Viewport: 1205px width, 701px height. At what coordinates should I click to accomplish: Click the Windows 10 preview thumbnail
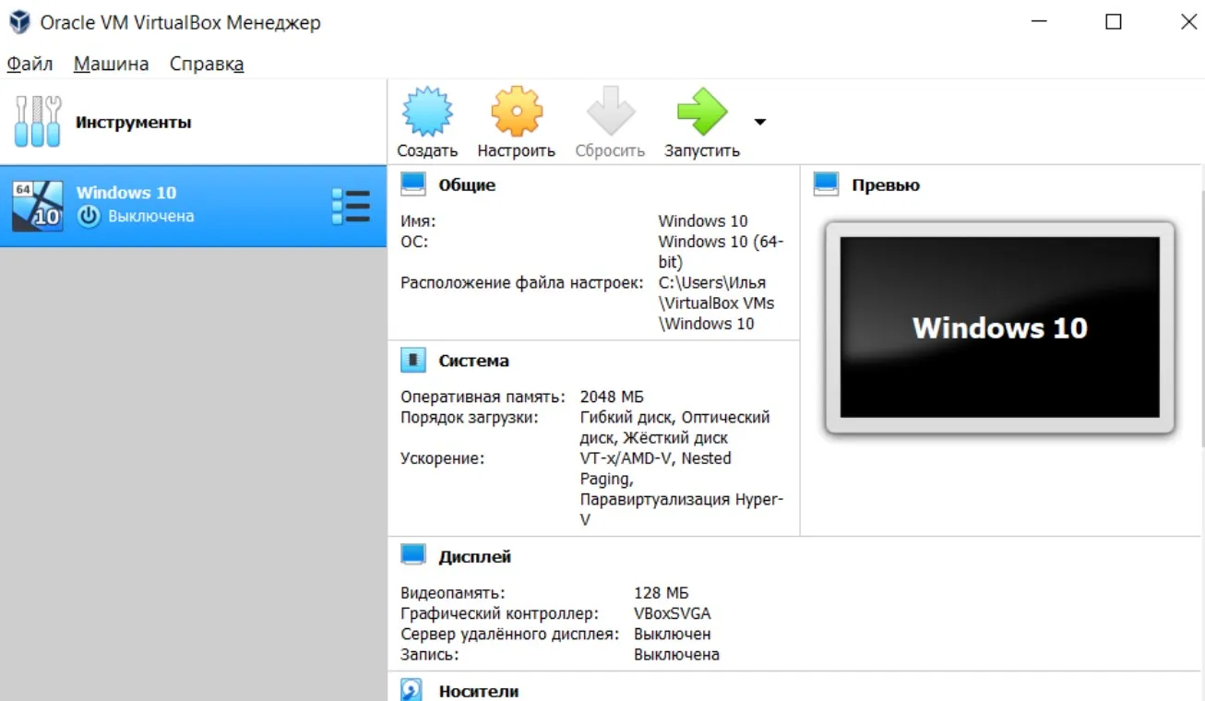point(999,327)
